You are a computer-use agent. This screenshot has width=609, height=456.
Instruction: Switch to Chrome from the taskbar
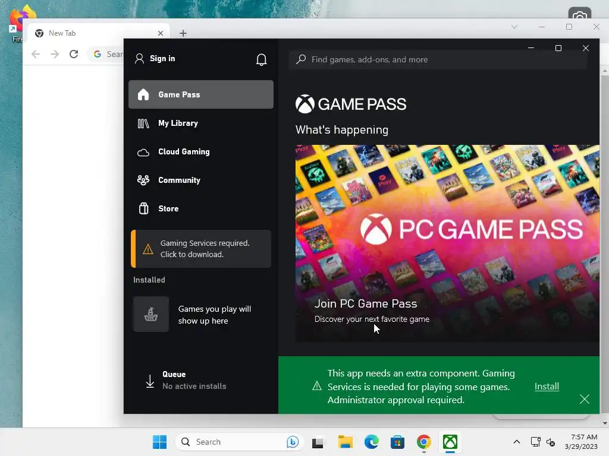click(x=423, y=442)
